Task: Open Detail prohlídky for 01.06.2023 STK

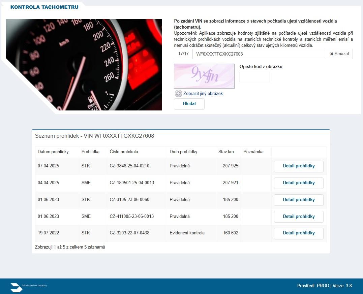Action: [298, 200]
